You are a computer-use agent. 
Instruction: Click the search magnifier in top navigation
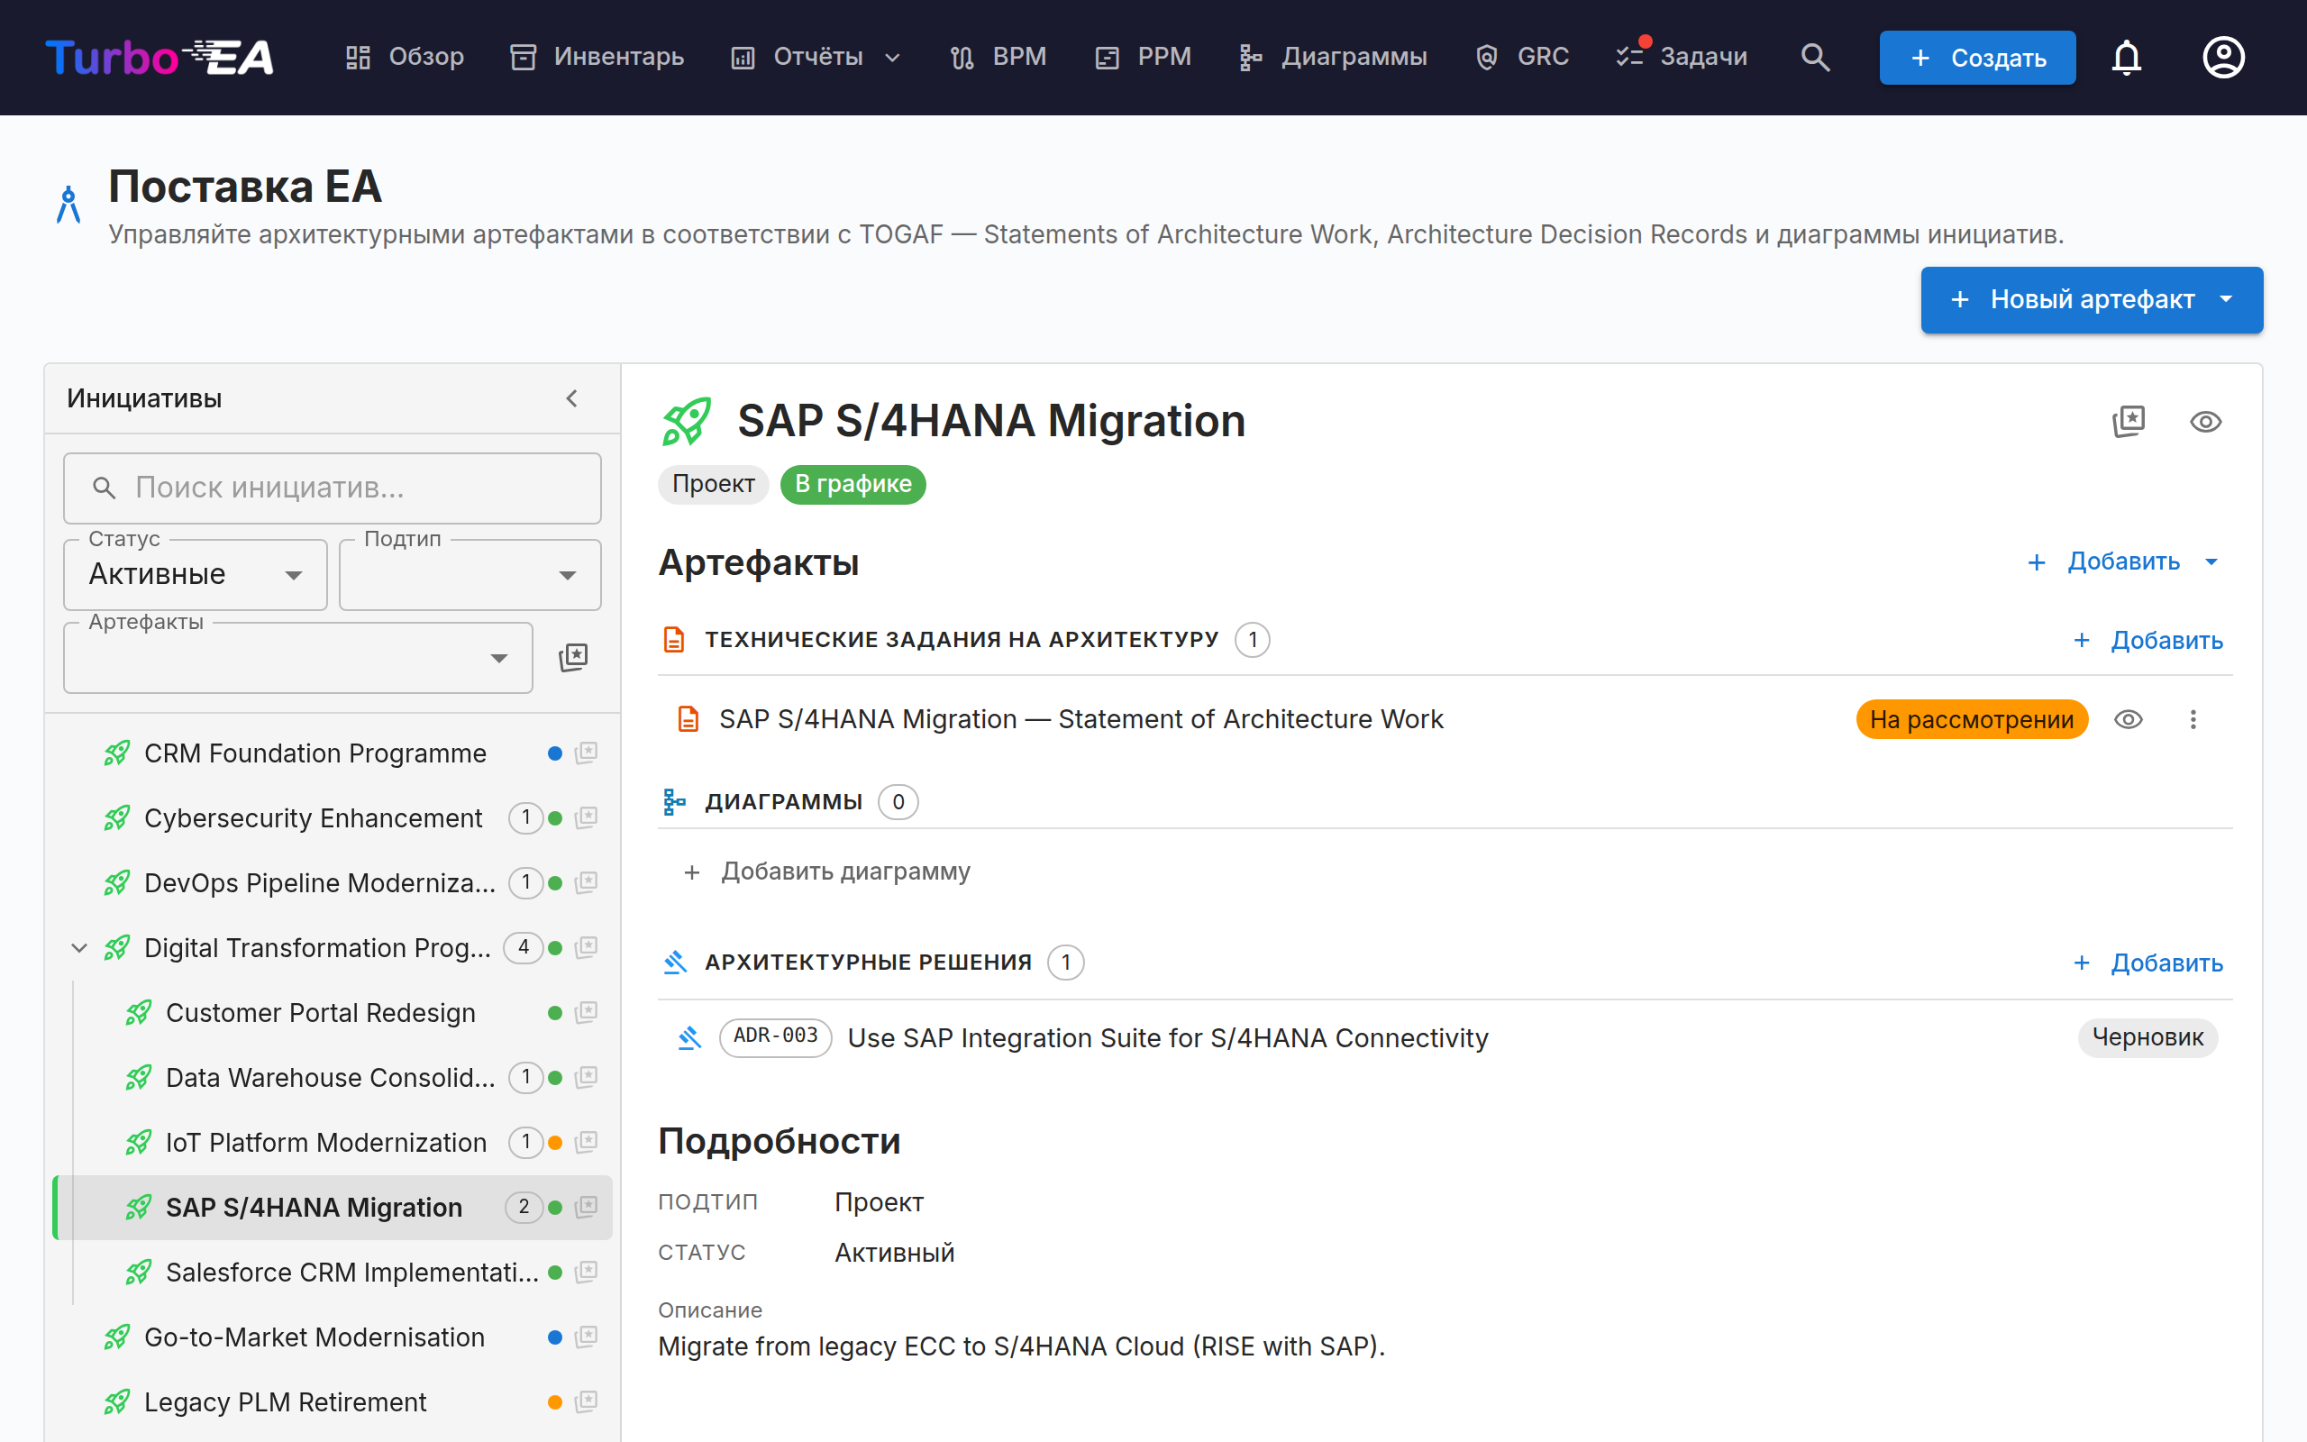point(1815,57)
